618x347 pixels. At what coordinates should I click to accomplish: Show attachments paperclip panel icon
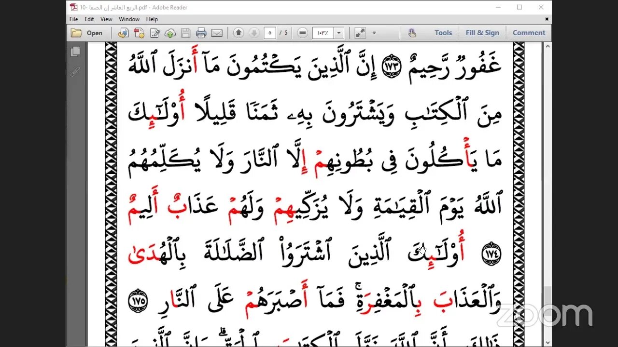pyautogui.click(x=75, y=72)
